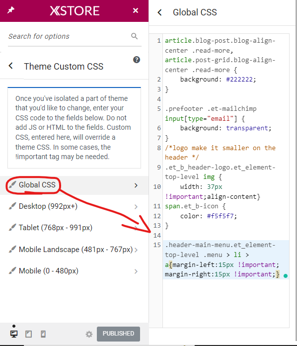The height and width of the screenshot is (346, 297).
Task: Click the brush icon beside Mobile Landscape
Action: point(12,249)
